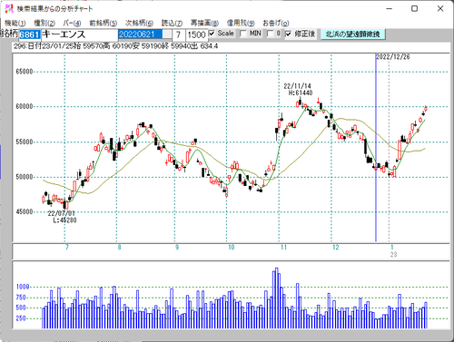Viewport: 454px width, 342px height.
Task: Click month label 9 on the time axis
Action: point(177,248)
